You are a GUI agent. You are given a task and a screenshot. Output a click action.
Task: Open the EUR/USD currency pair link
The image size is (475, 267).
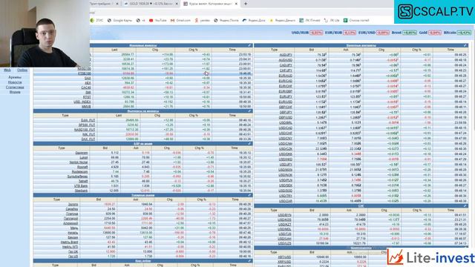(x=285, y=102)
